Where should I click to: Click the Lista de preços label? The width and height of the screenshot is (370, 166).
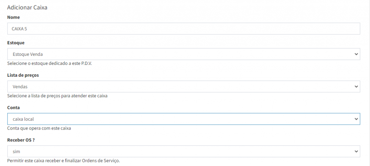coord(23,75)
